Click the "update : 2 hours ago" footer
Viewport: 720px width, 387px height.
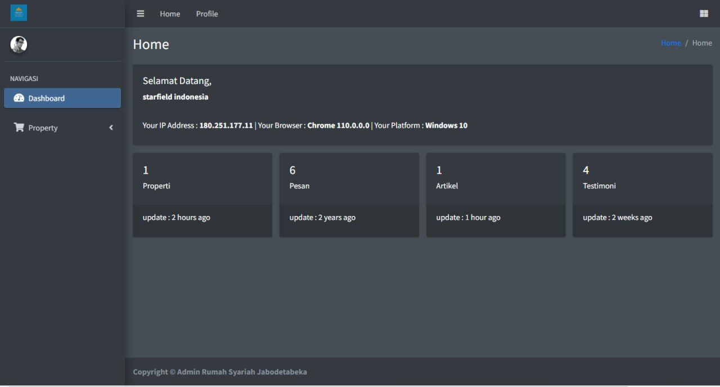point(177,218)
